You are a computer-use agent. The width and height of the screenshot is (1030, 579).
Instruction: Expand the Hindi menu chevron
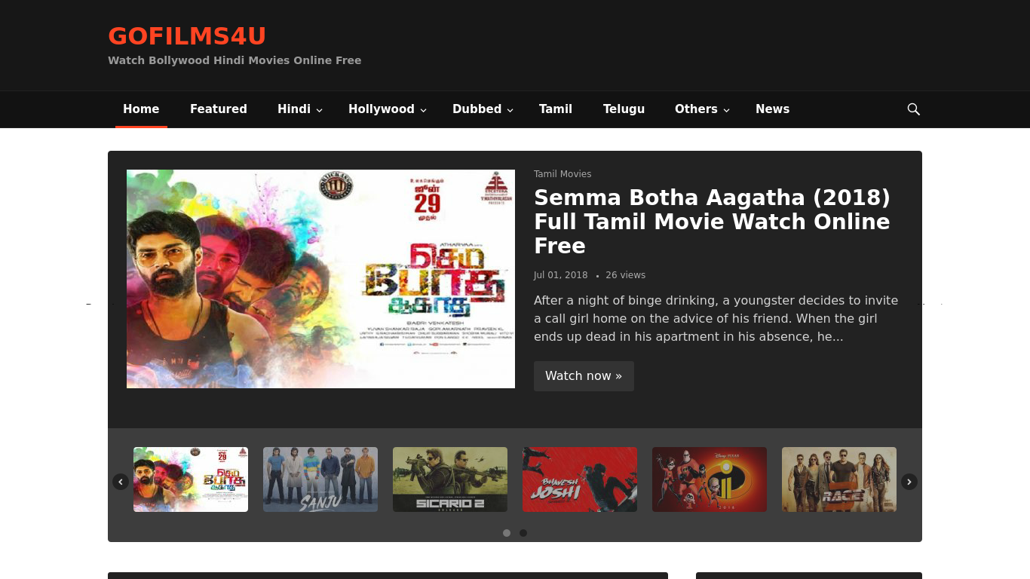tap(320, 110)
